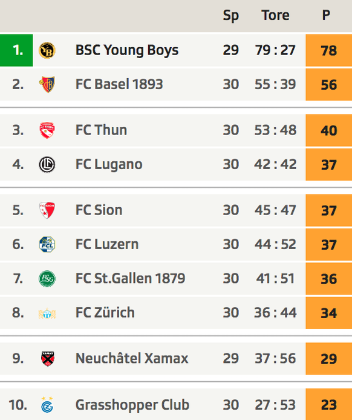Open the FC St.Gallen 1879 team name
The image size is (352, 420).
pos(130,278)
